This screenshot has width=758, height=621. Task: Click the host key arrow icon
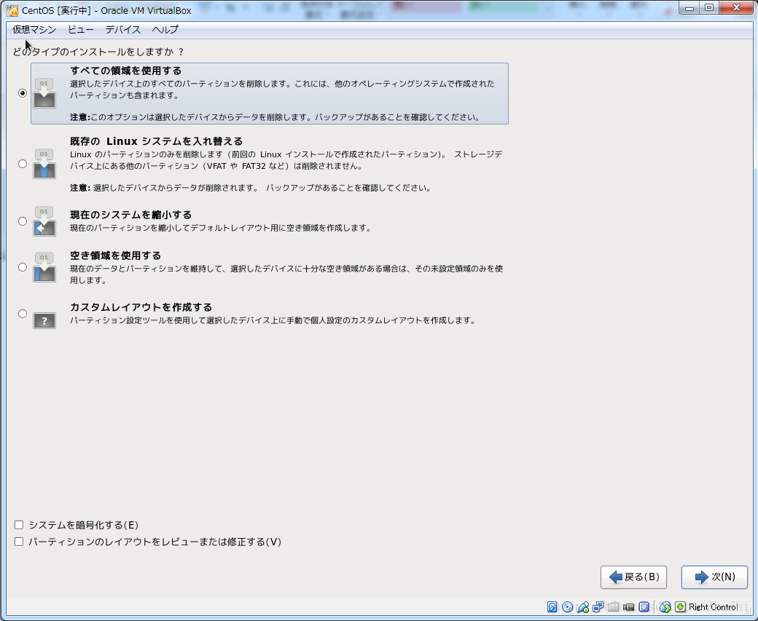pyautogui.click(x=681, y=607)
